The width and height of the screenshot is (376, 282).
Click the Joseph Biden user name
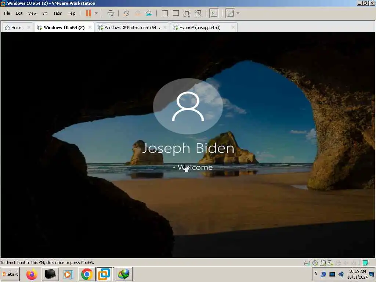188,148
